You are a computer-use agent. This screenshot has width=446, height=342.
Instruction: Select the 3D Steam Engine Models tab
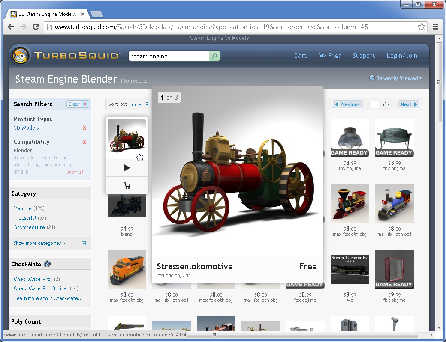click(x=47, y=14)
